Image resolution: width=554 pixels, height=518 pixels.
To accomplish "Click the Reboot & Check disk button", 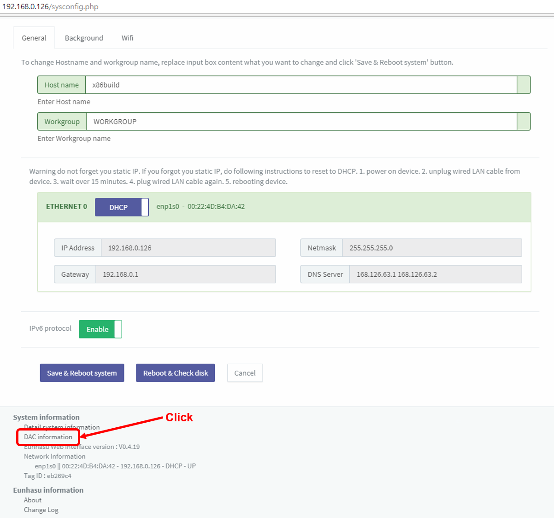I will click(175, 373).
